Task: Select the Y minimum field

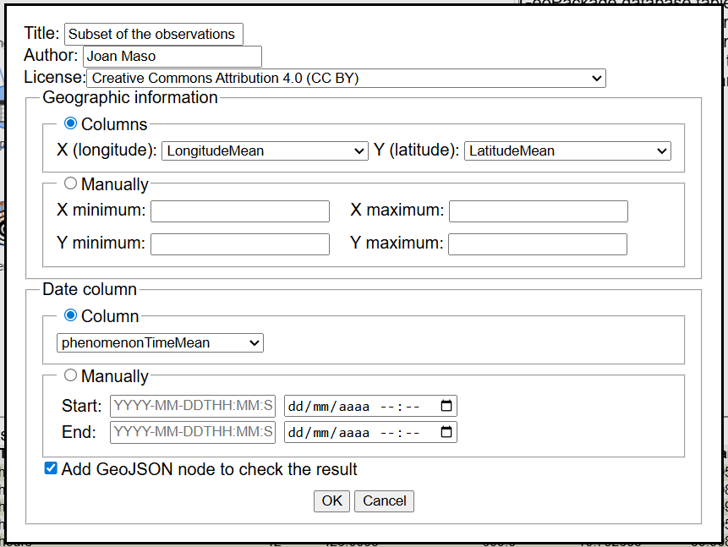Action: [x=239, y=244]
